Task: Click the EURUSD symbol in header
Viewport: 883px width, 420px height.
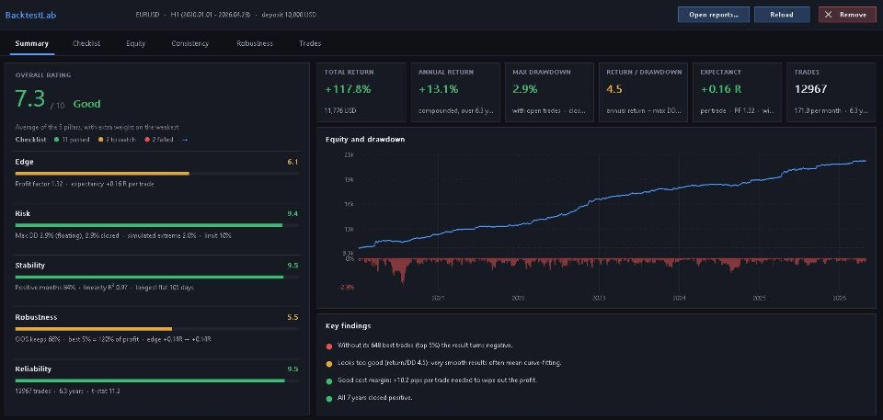Action: 147,15
